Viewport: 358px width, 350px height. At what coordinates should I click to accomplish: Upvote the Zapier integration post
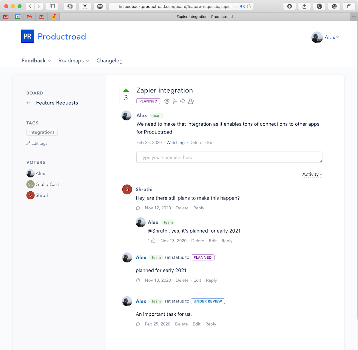click(126, 90)
